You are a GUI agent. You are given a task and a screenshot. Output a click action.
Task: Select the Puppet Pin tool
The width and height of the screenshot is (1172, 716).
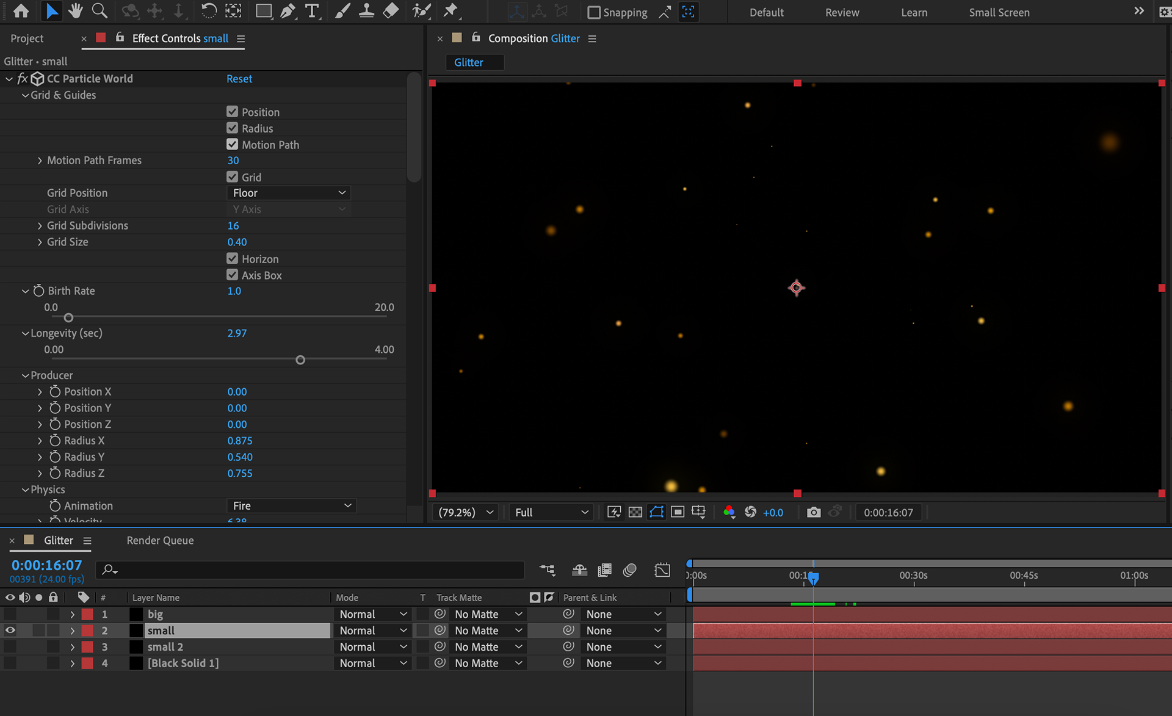[450, 11]
